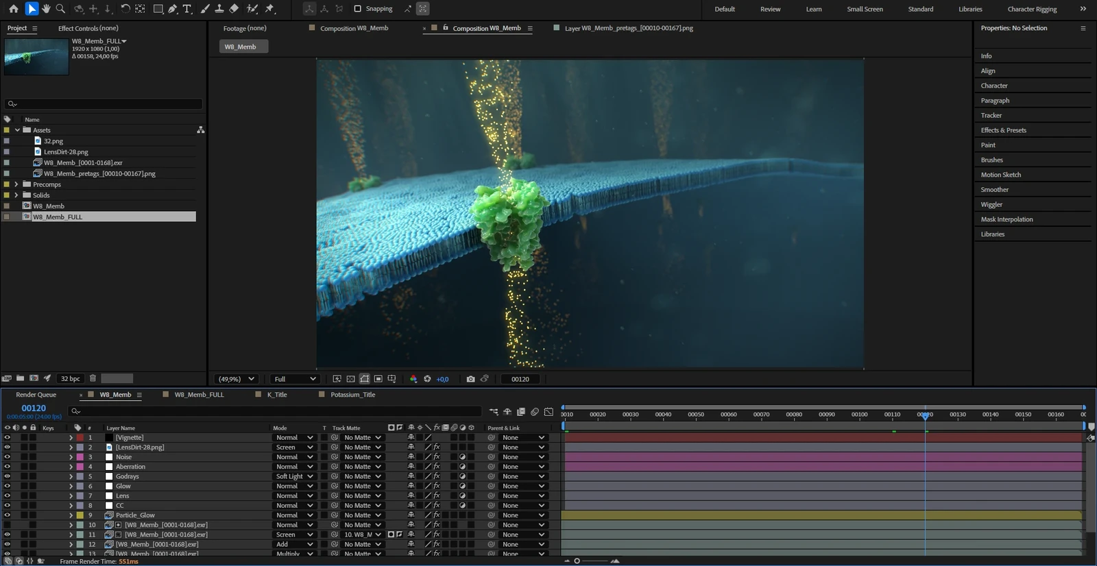Open the viewer Full resolution dropdown
The height and width of the screenshot is (566, 1097).
(x=295, y=379)
